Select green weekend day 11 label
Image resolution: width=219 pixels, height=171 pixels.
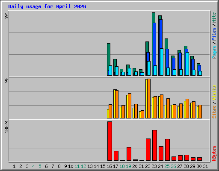tap(77, 166)
